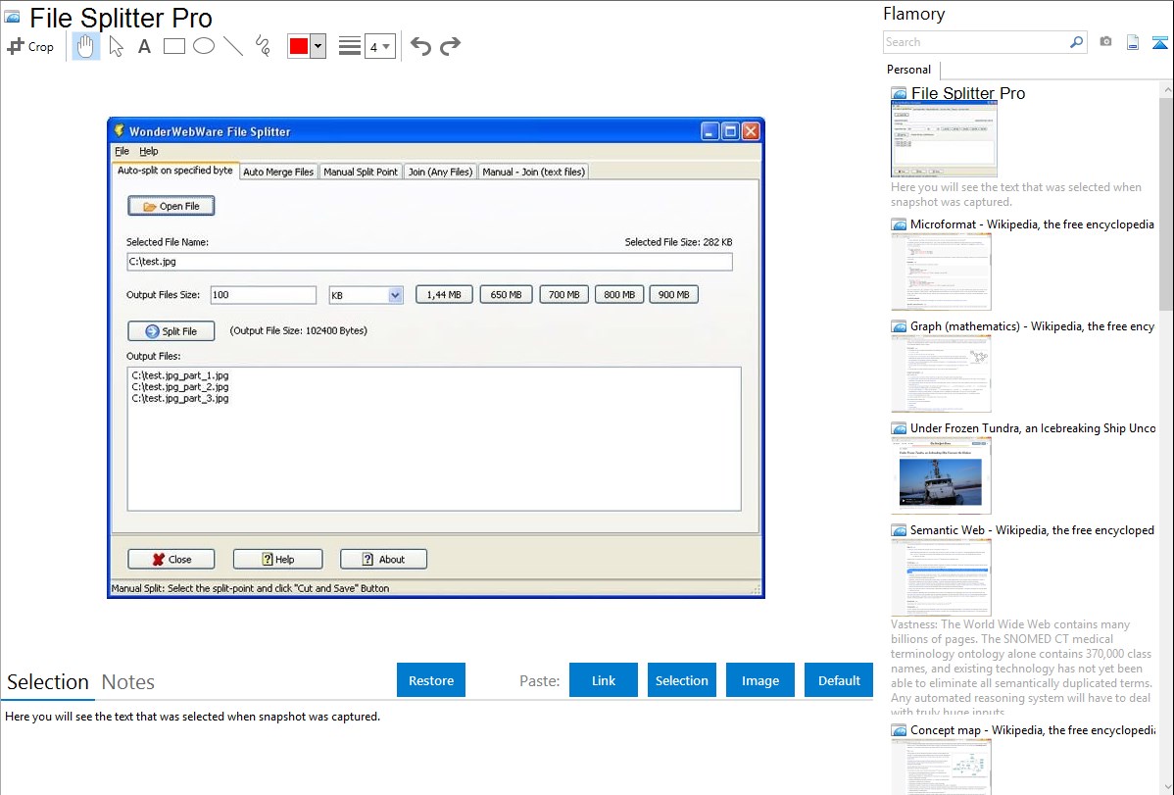Focus the Flamory Search field

tap(976, 42)
